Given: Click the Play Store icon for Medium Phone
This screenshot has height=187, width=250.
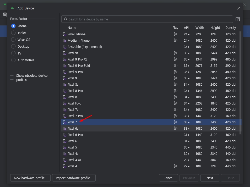Looking at the screenshot, I should pyautogui.click(x=176, y=40).
